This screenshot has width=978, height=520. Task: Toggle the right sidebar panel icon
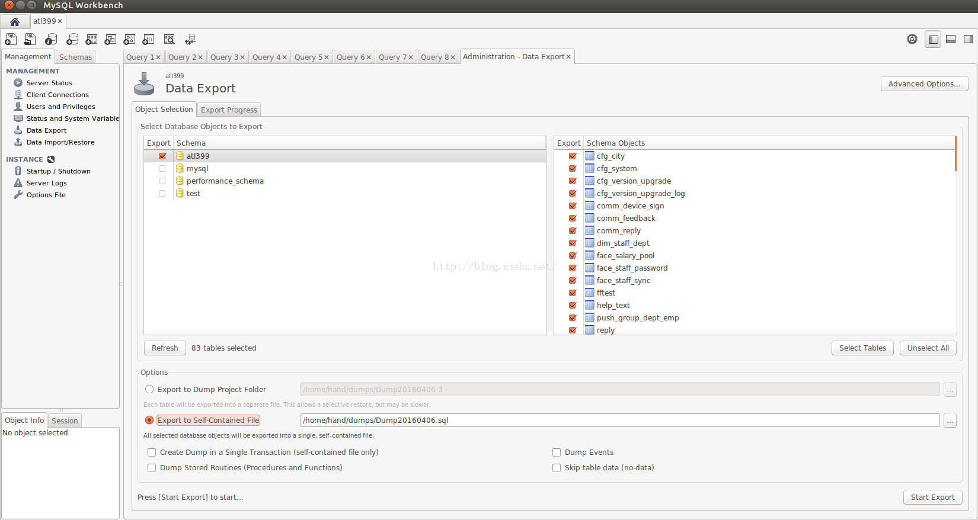coord(969,40)
